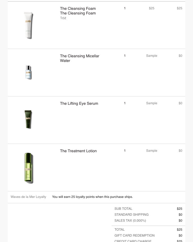Click the SALES TAX (0.000%) label

(x=130, y=221)
